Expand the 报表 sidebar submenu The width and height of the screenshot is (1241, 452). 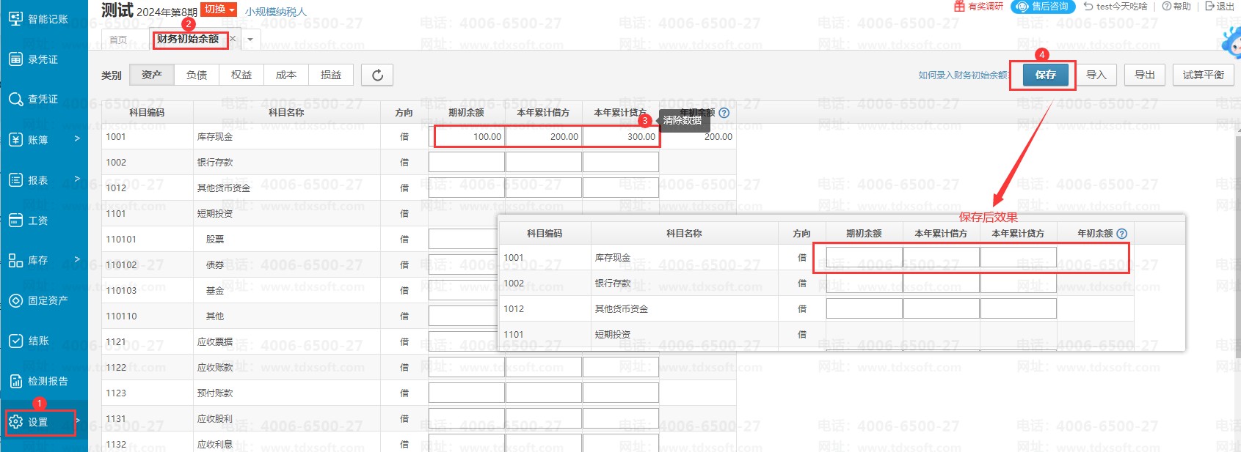coord(77,179)
